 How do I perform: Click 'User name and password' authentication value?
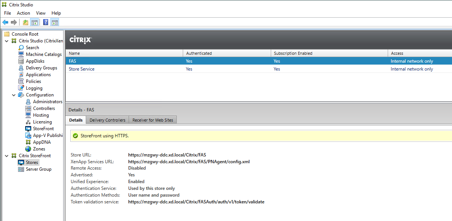[154, 195]
